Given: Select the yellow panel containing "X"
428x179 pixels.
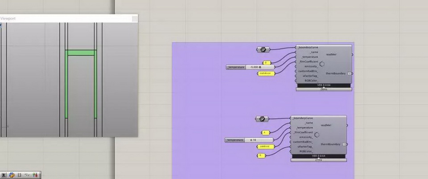Looking at the screenshot, I should coord(262,155).
